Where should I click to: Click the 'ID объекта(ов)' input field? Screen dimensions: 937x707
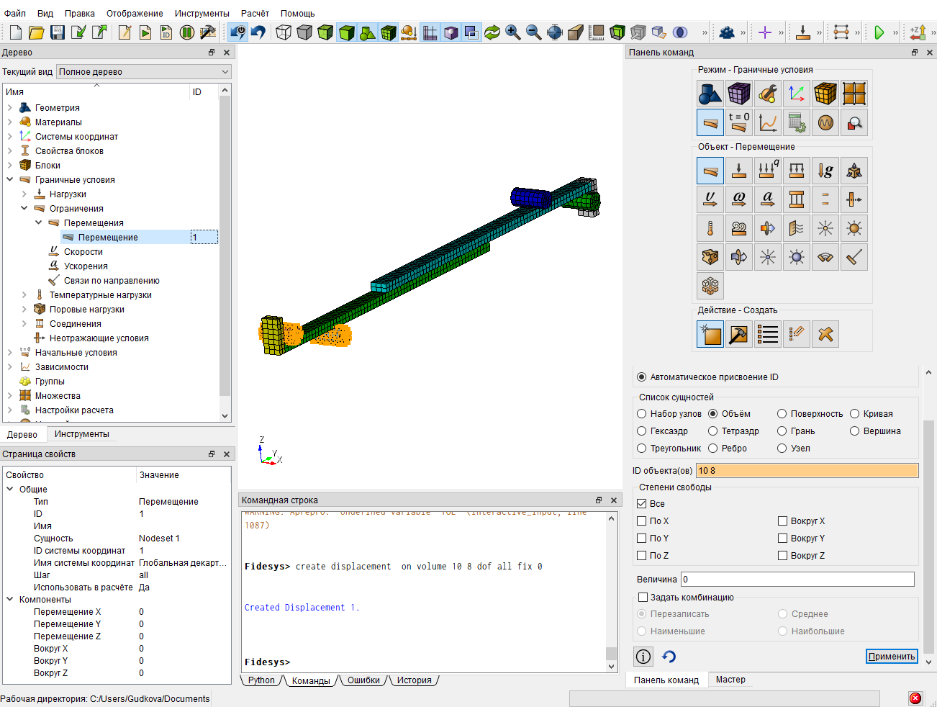(x=807, y=471)
